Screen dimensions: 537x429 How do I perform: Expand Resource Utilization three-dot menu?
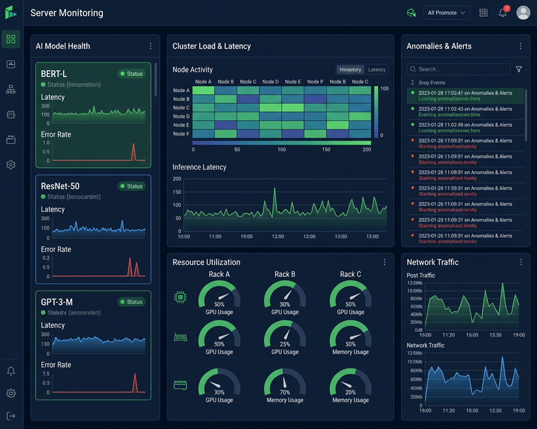click(x=384, y=262)
